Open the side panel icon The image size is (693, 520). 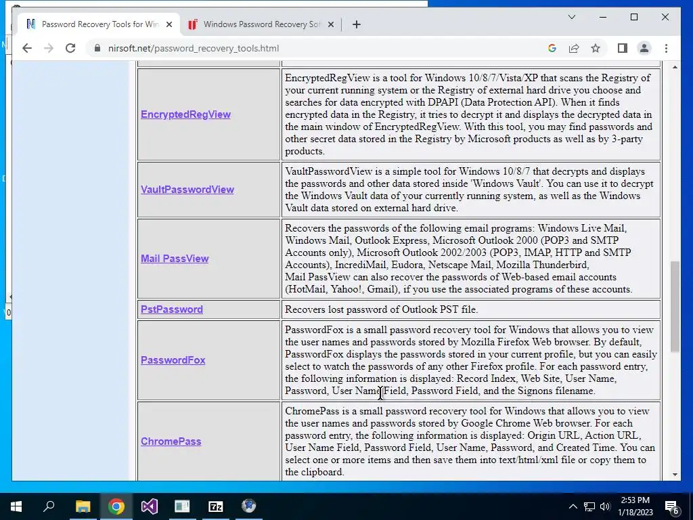[x=623, y=48]
